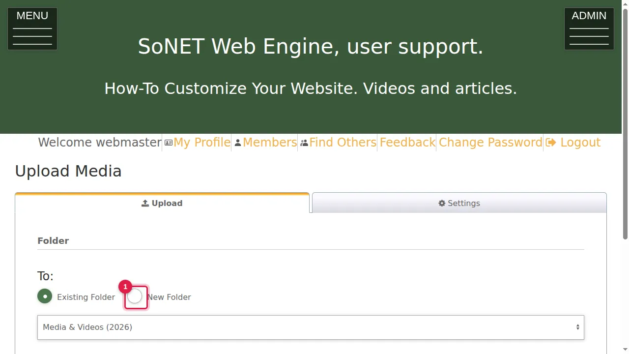629x354 pixels.
Task: Switch to the Upload tab
Action: [162, 203]
